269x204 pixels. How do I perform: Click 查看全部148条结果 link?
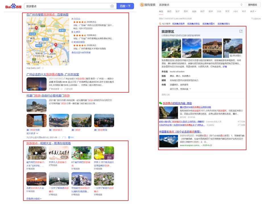tap(81, 53)
